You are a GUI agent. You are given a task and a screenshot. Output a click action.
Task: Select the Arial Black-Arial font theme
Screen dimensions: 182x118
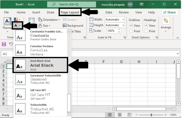[40, 65]
